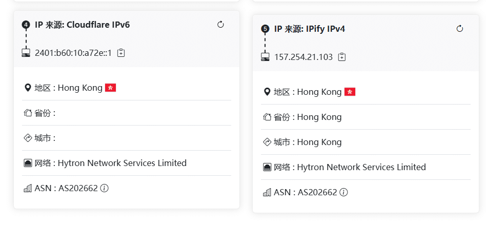Click ASN AS202662 in Cloudflare IPv6 card
Screen dimensions: 486x226
click(x=66, y=188)
